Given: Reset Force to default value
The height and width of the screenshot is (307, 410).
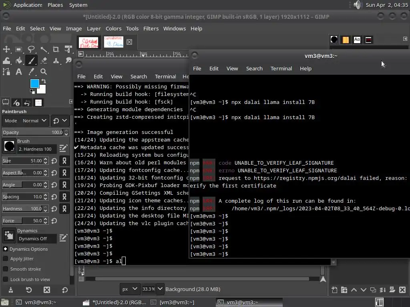Looking at the screenshot, I should pyautogui.click(x=54, y=221).
